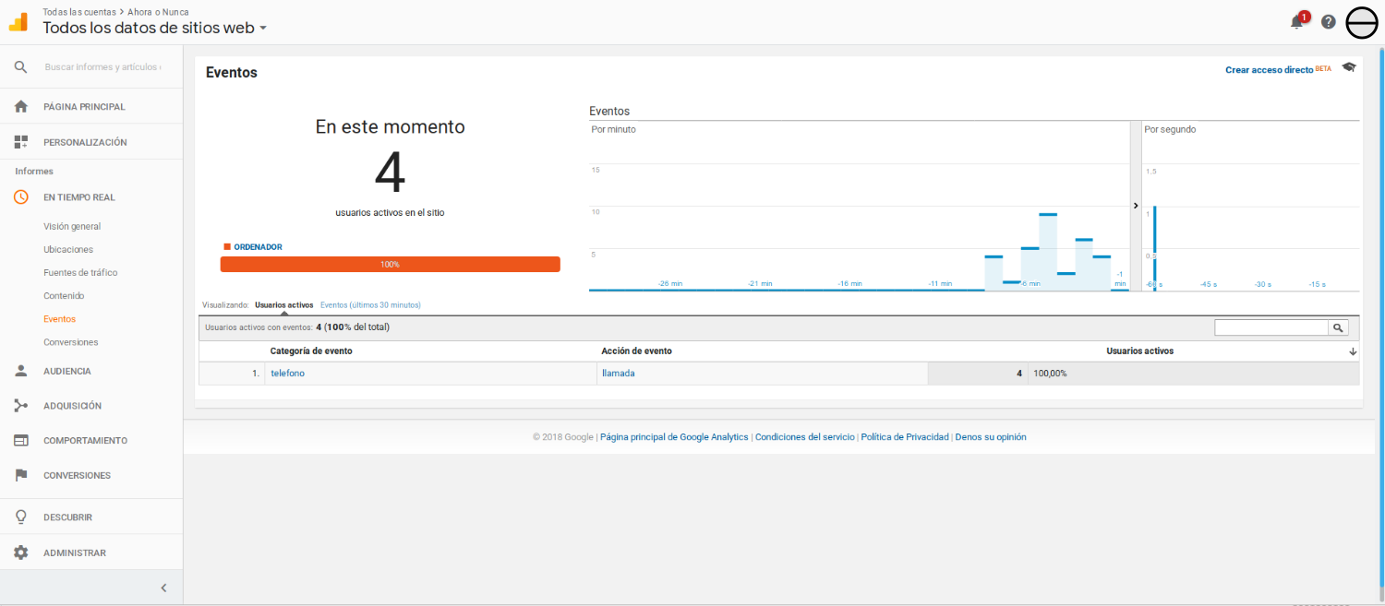Expand the 'Todos los datos de sitios web' dropdown
The image size is (1385, 606).
coord(262,28)
